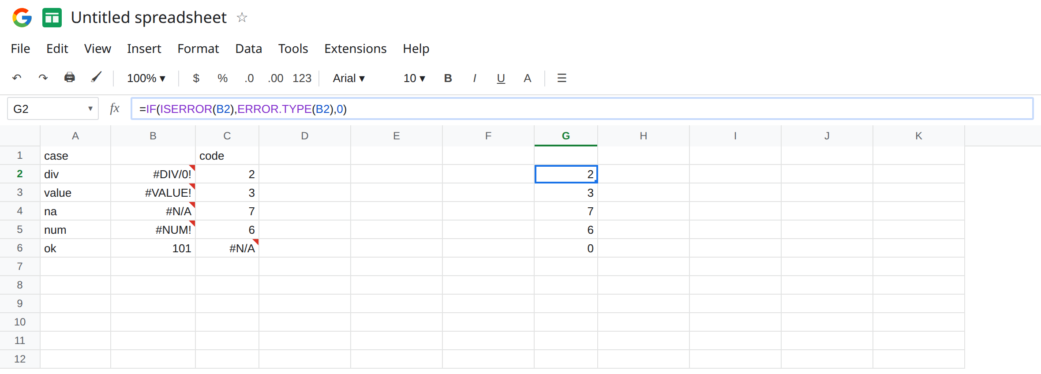Image resolution: width=1041 pixels, height=374 pixels.
Task: Click the Google logo icon
Action: [22, 18]
